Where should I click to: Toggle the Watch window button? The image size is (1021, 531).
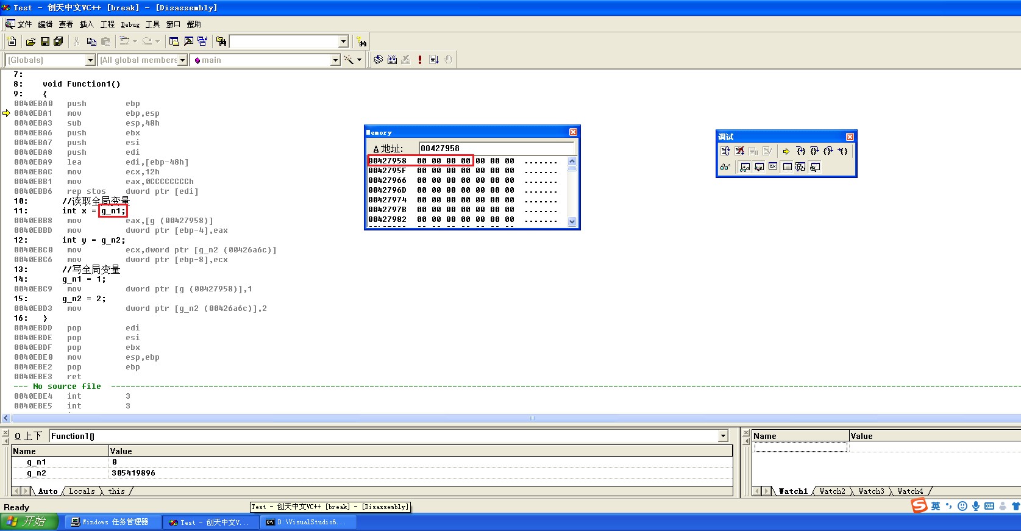point(745,167)
